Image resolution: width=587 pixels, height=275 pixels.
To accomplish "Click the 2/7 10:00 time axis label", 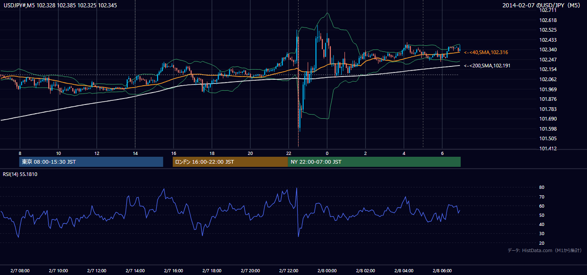I will [x=58, y=270].
